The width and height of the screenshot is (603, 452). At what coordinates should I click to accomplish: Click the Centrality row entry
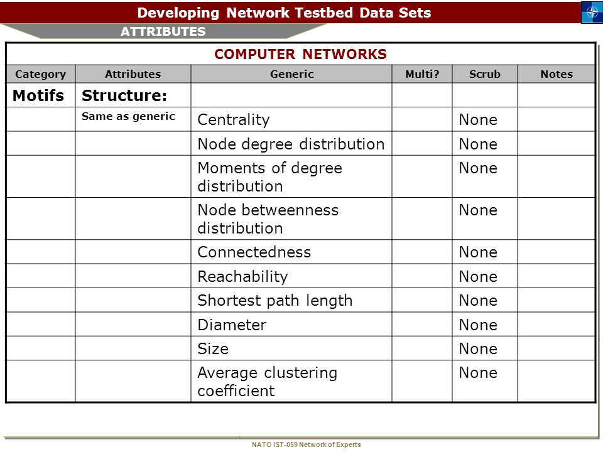(234, 119)
